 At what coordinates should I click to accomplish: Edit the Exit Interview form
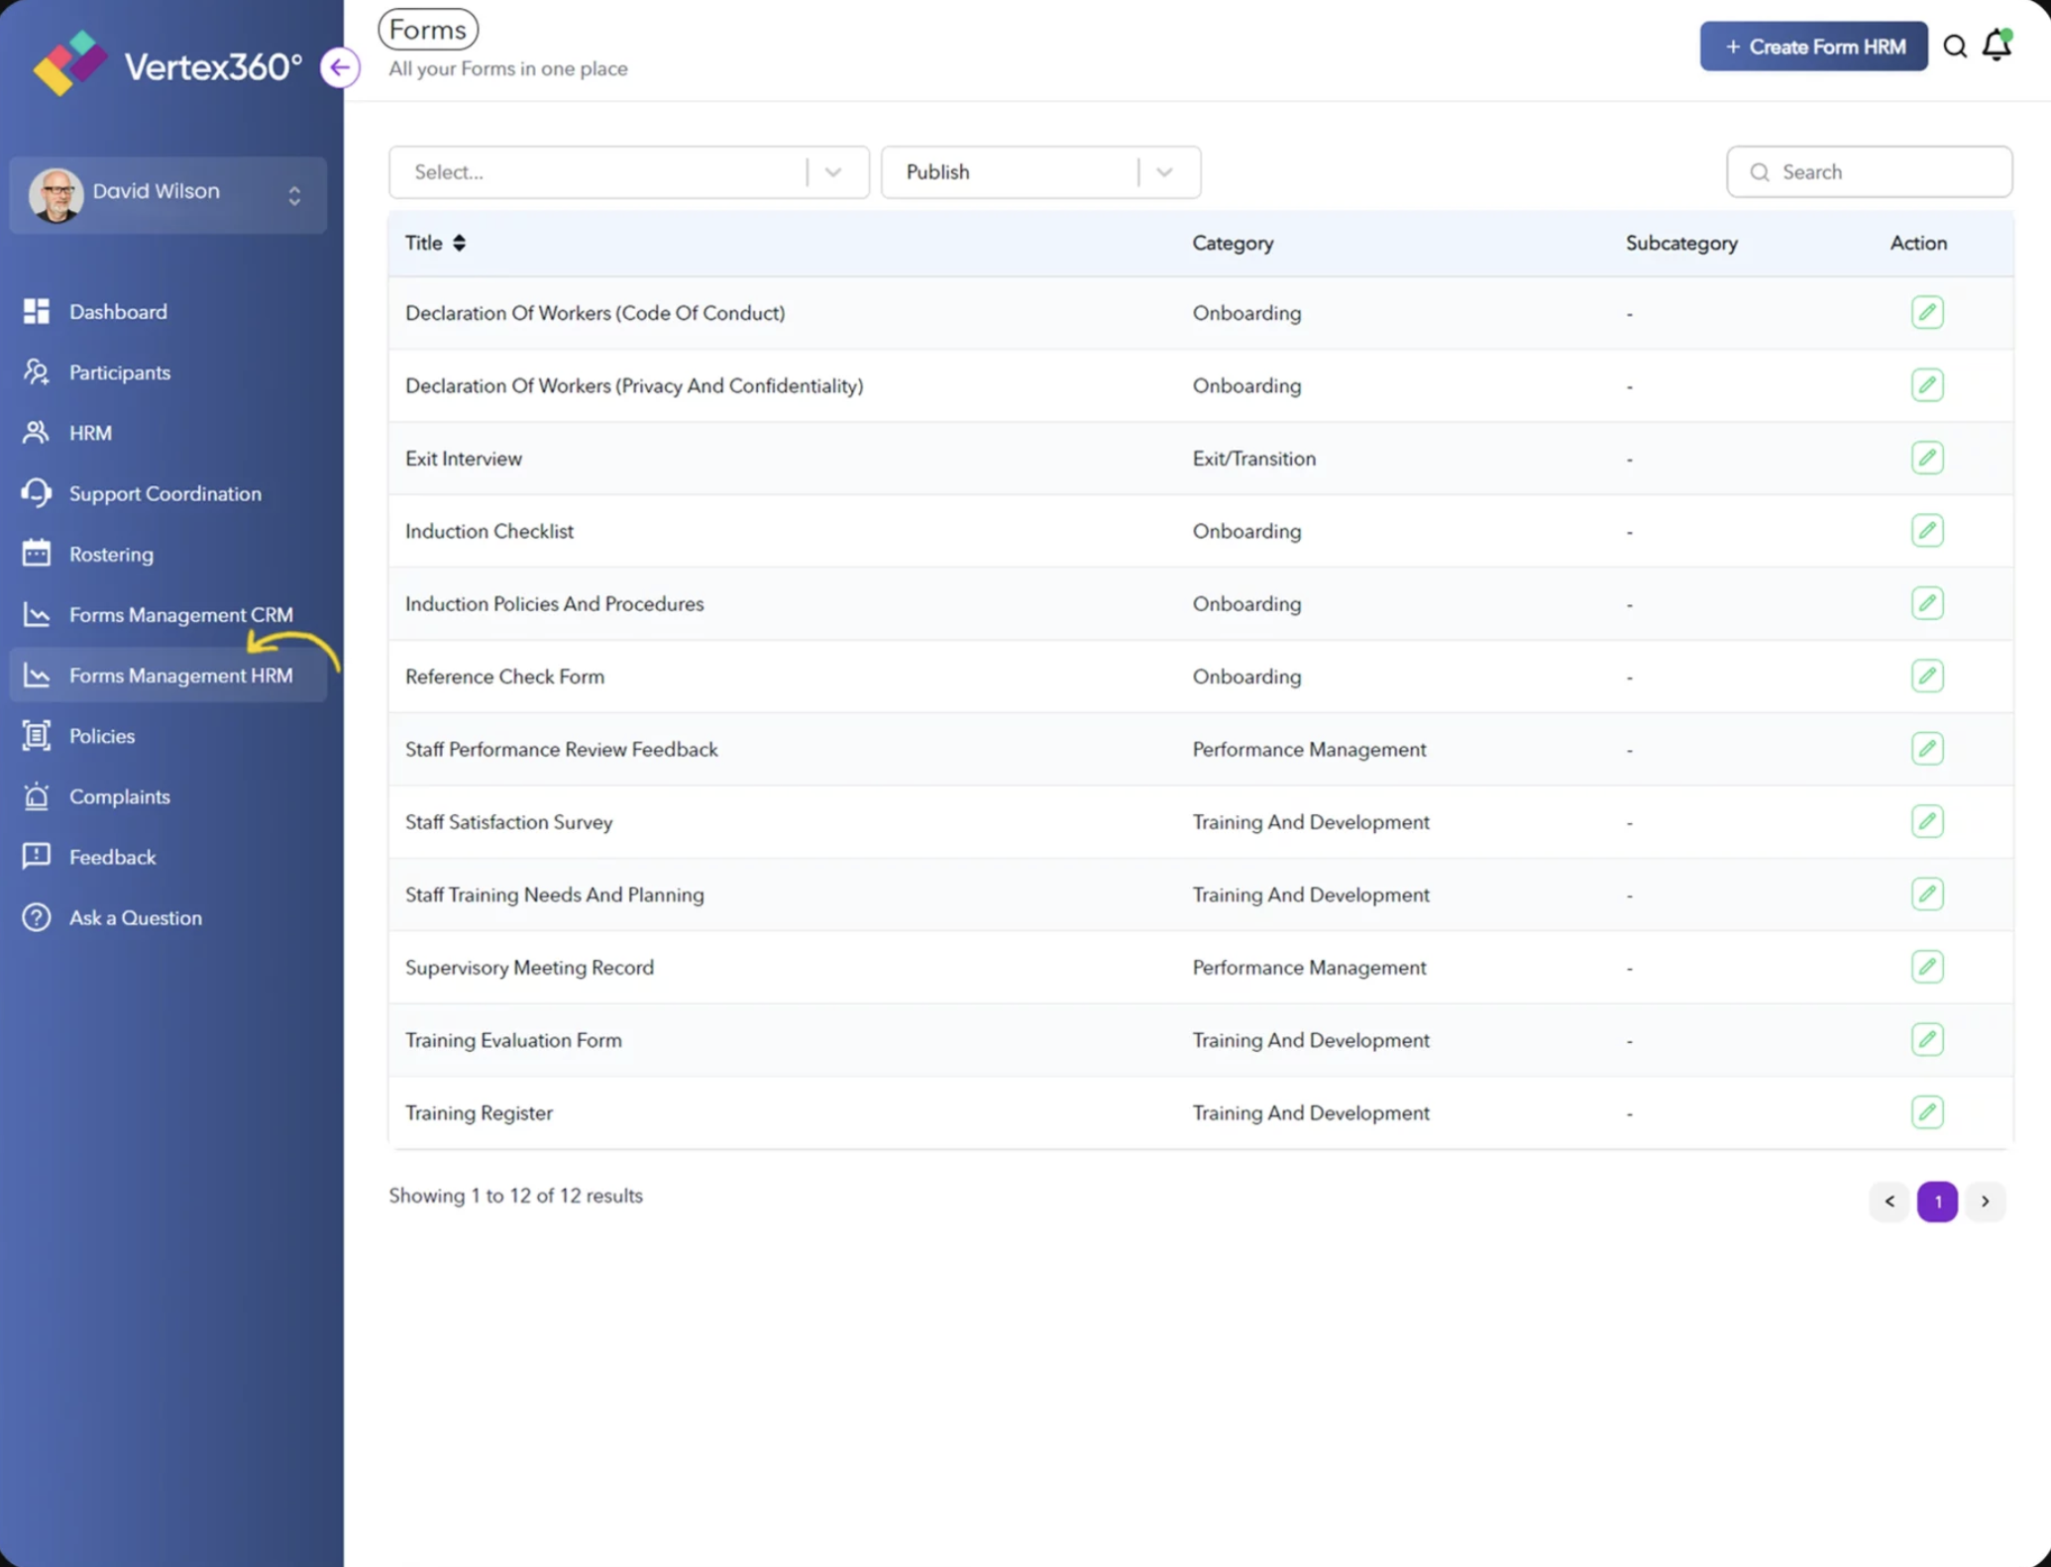(x=1926, y=459)
